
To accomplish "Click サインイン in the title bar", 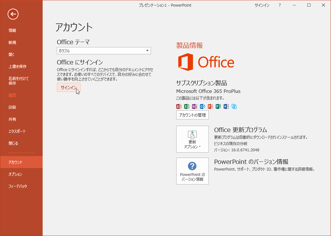I will (x=262, y=5).
